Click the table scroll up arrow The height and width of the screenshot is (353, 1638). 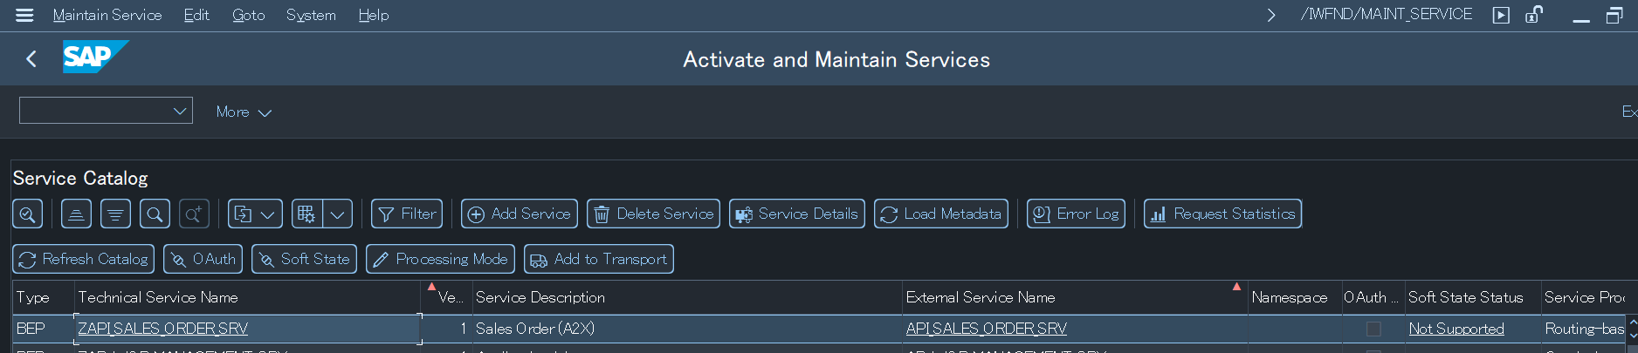click(x=1632, y=322)
